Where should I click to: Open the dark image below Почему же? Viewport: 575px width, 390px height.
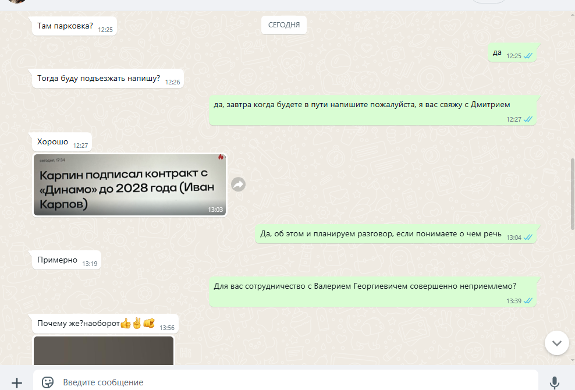pyautogui.click(x=104, y=351)
